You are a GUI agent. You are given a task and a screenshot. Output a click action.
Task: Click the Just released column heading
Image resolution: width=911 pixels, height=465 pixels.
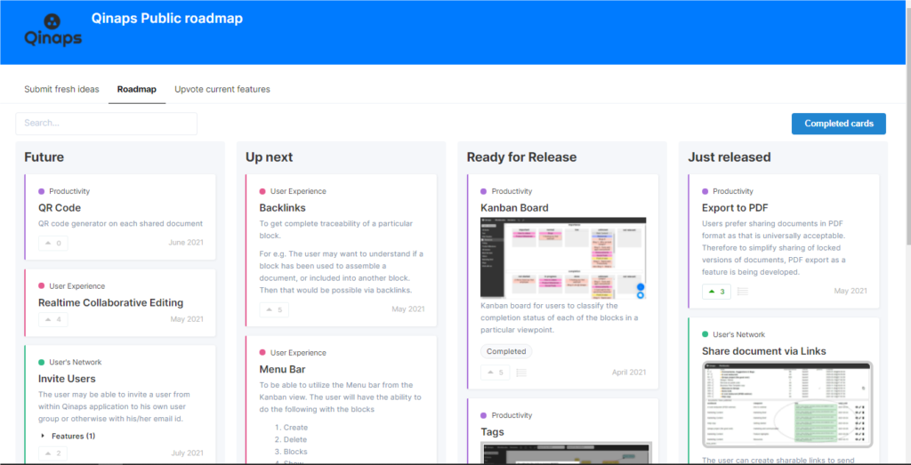[x=730, y=157]
